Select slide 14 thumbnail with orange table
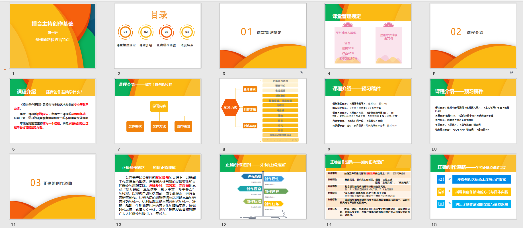This screenshot has width=523, height=228. pyautogui.click(x=368, y=187)
